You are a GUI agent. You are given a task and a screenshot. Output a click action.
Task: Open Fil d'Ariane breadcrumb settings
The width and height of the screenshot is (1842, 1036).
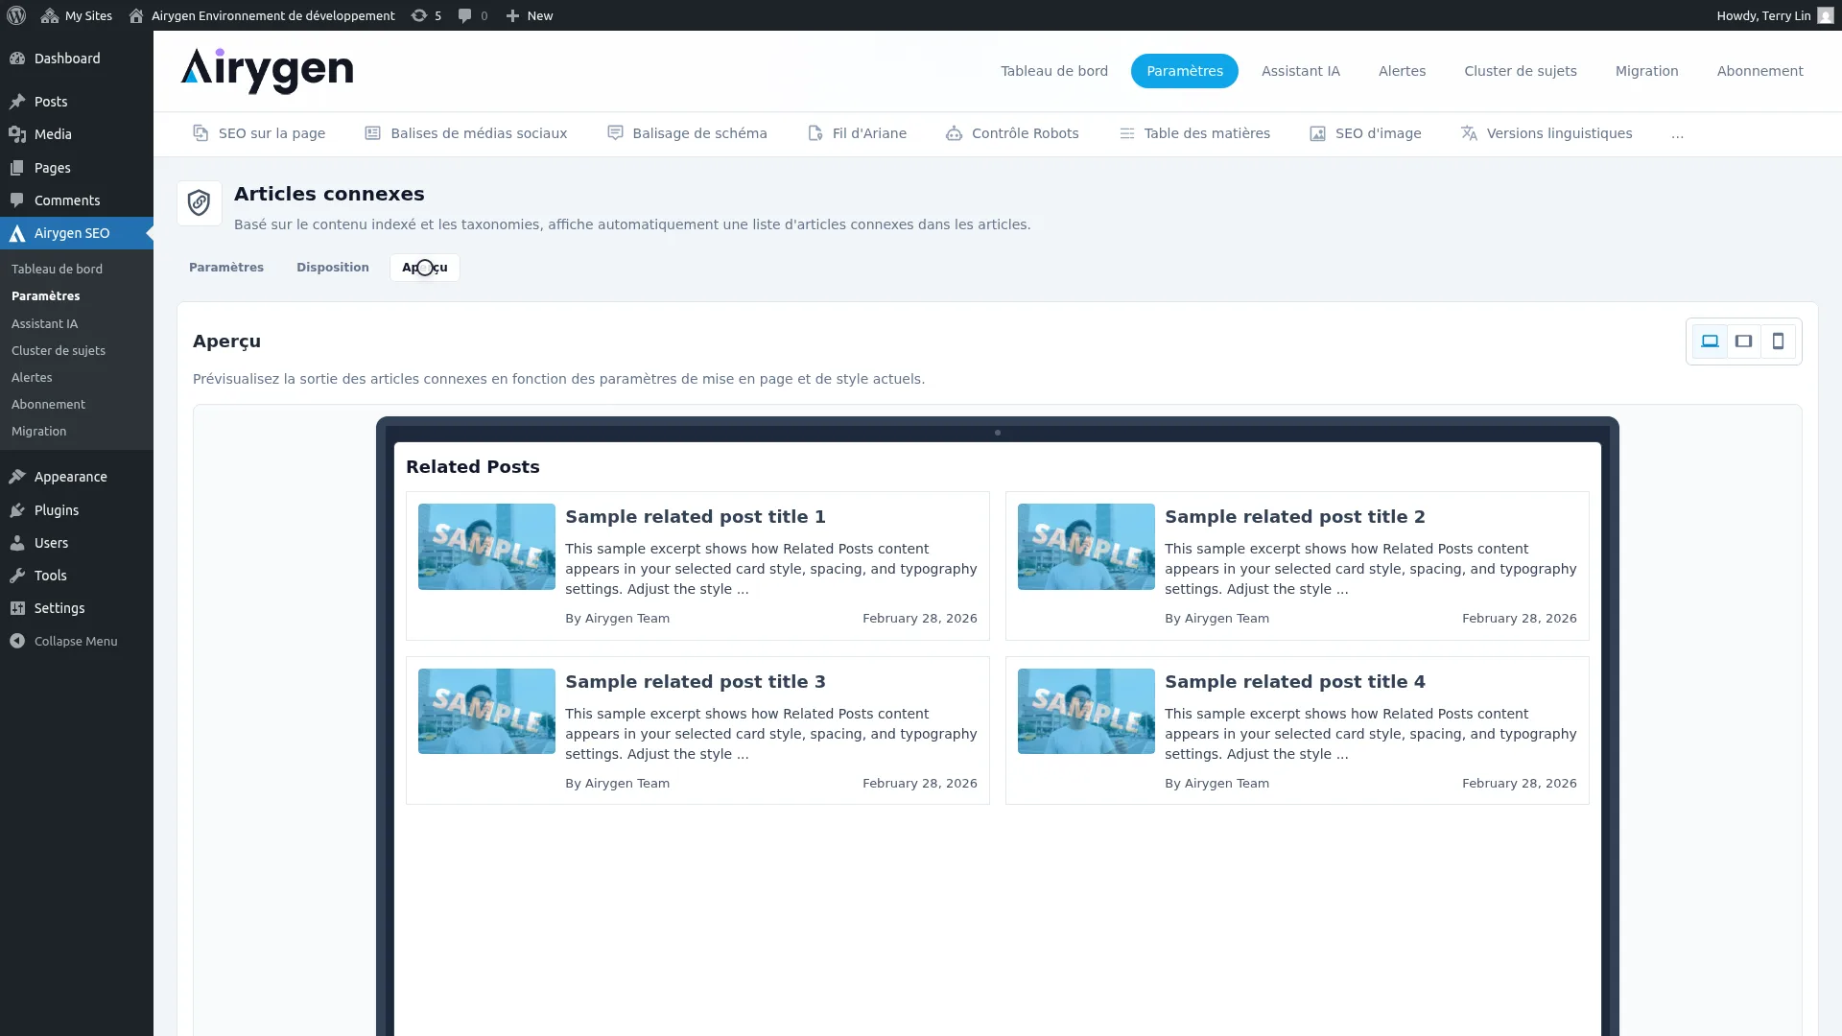(x=857, y=133)
